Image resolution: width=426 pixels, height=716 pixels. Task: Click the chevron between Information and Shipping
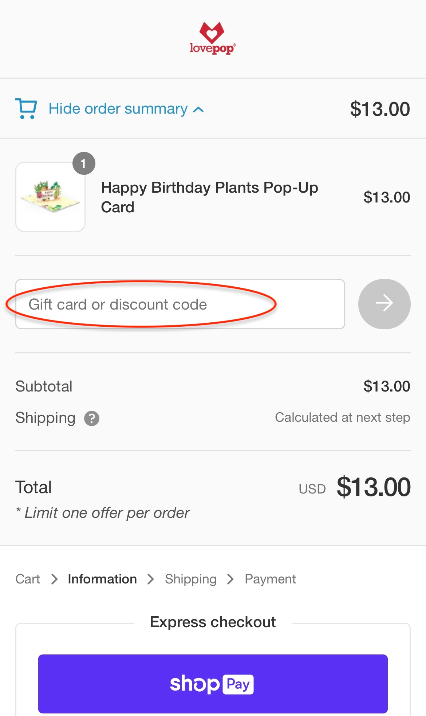[151, 579]
